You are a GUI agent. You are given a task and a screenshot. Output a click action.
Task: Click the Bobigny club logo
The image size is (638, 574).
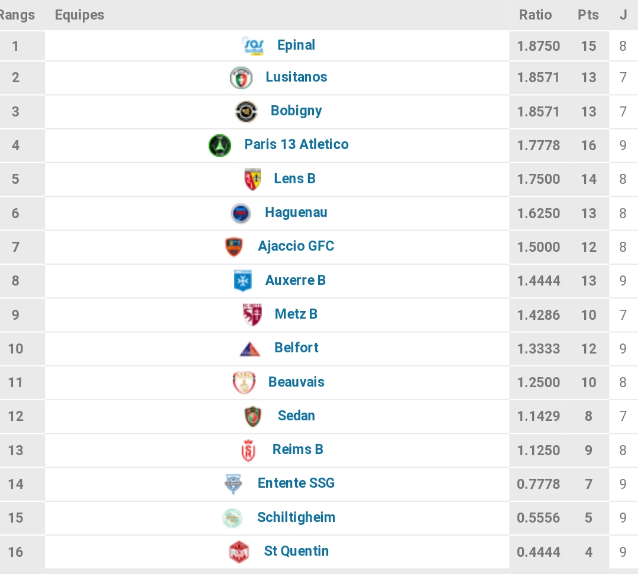246,112
